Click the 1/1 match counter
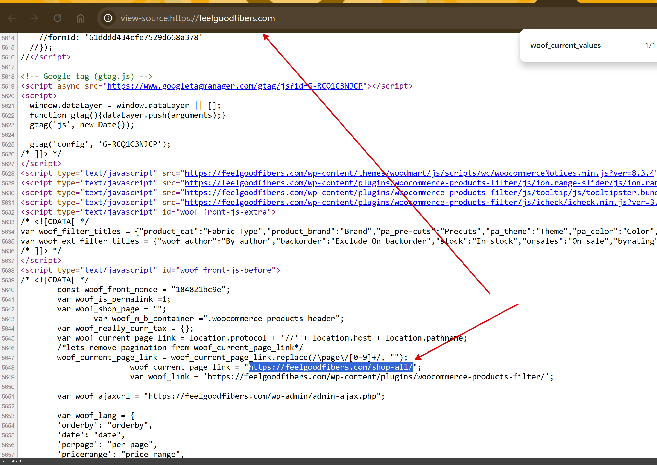 coord(650,45)
